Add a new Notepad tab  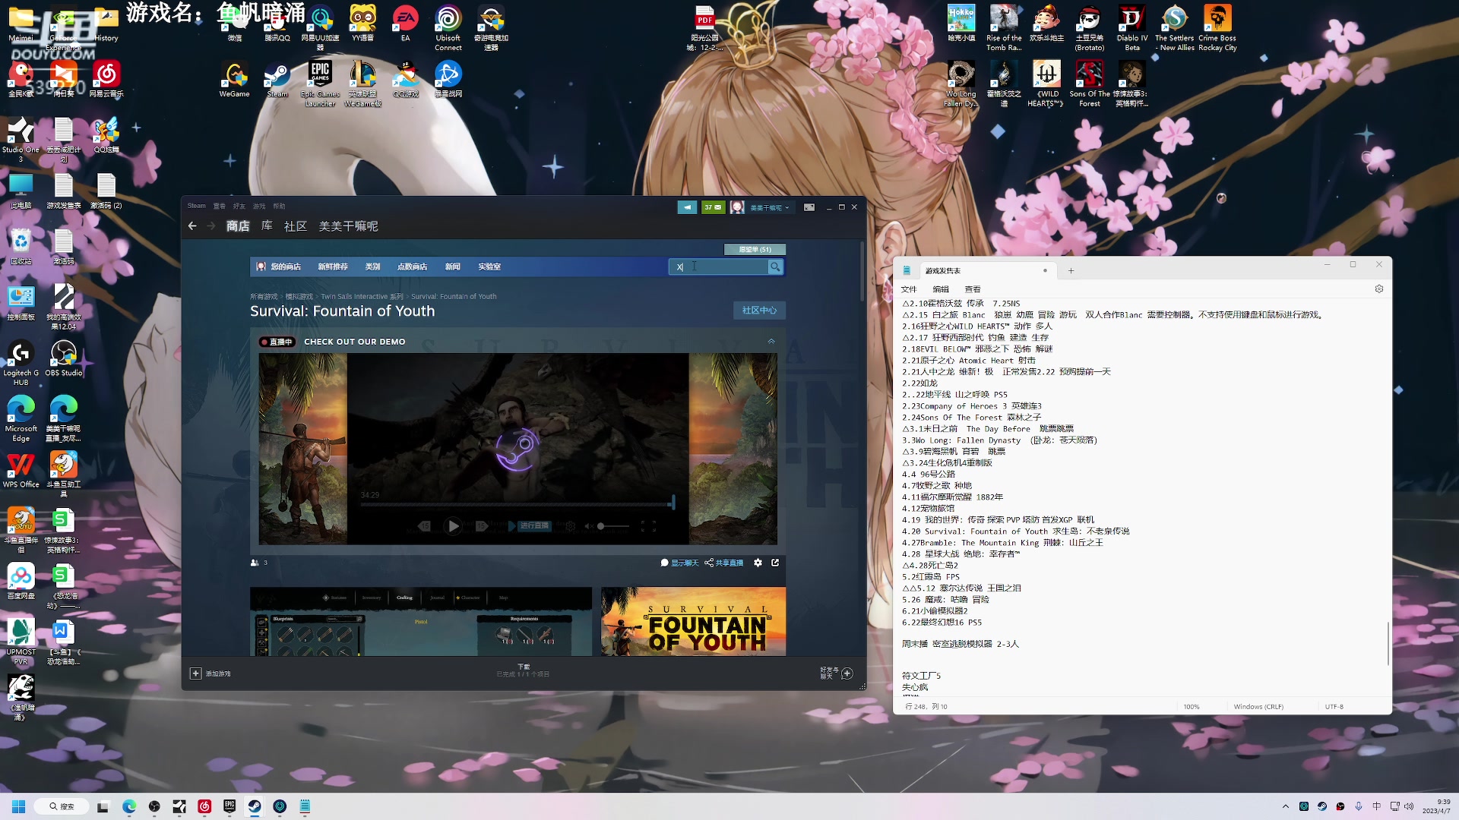pos(1071,271)
